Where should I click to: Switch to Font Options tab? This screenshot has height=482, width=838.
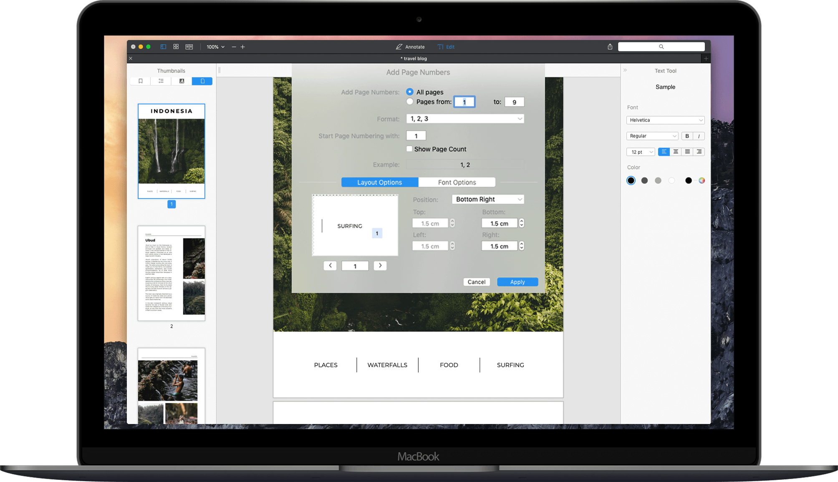(456, 182)
